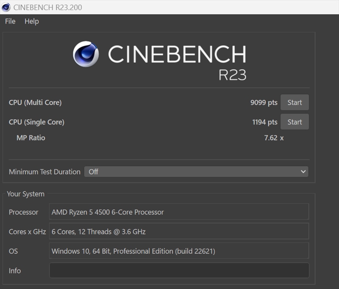
Task: Start the CPU Single Core test
Action: coord(295,122)
